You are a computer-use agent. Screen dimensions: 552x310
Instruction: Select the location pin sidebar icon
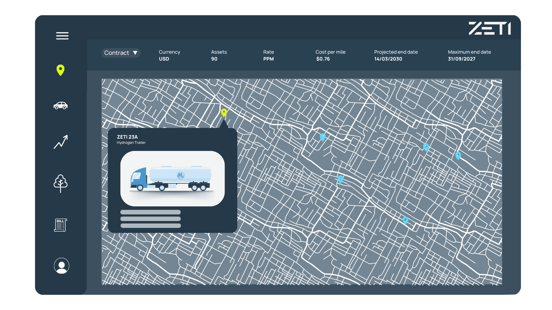60,70
